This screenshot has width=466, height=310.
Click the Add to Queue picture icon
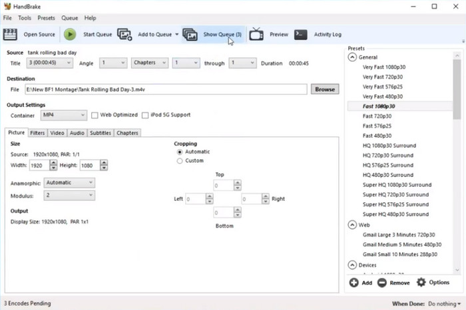point(124,35)
